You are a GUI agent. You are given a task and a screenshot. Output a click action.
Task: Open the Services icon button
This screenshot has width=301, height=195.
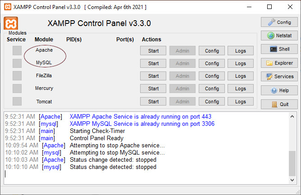[x=279, y=76]
